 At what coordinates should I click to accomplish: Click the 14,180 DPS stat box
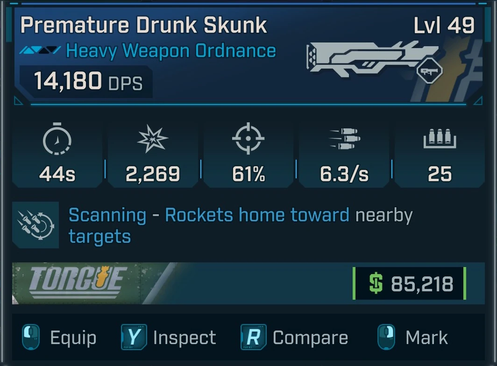[86, 81]
